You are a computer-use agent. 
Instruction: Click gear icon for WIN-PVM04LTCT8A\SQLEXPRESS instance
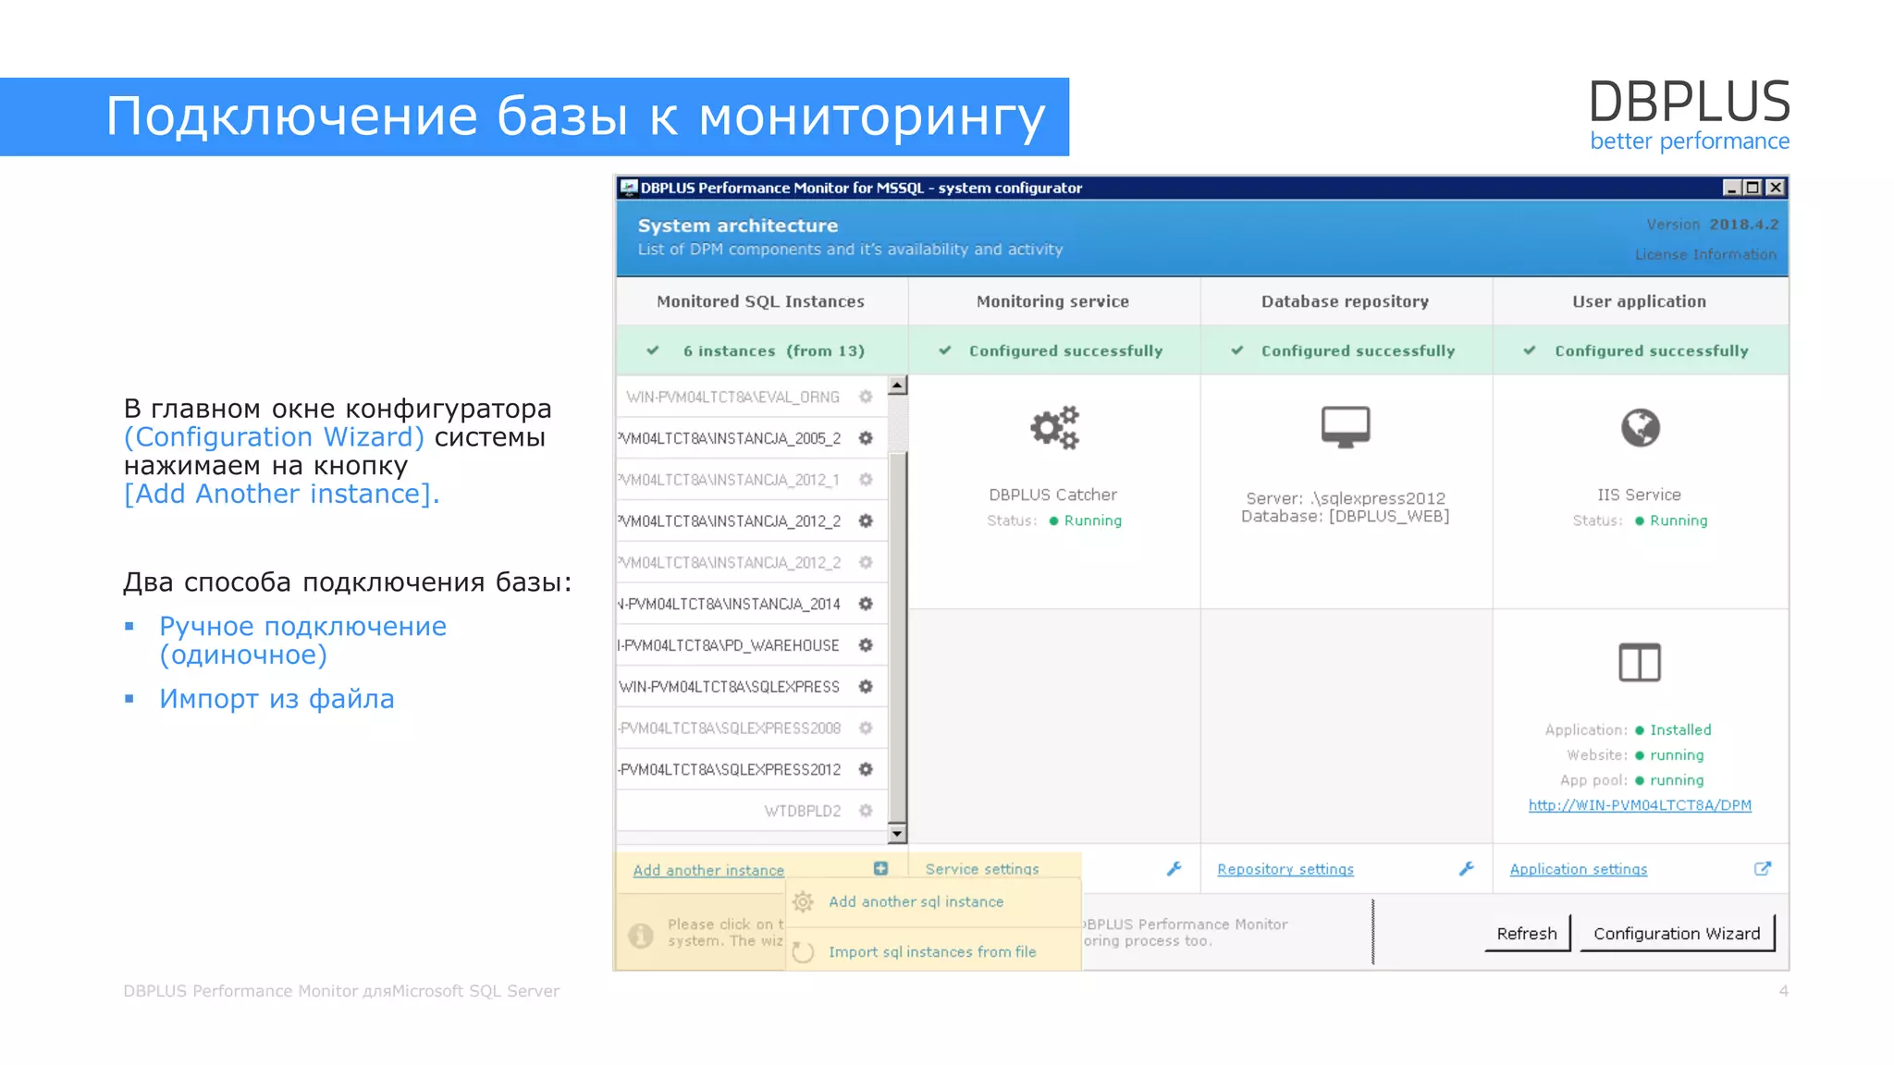click(x=866, y=687)
